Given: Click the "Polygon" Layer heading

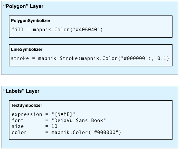Looking at the screenshot, I should (23, 6).
